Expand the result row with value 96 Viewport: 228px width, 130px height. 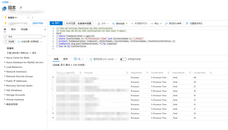[x=53, y=77]
